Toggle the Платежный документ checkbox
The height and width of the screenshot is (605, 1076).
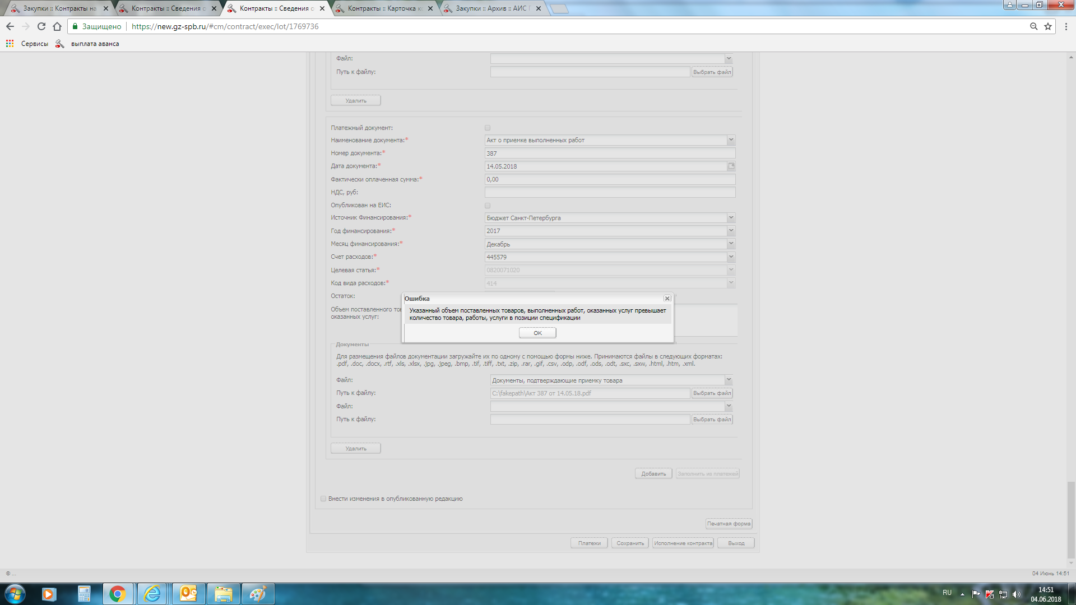pos(487,128)
